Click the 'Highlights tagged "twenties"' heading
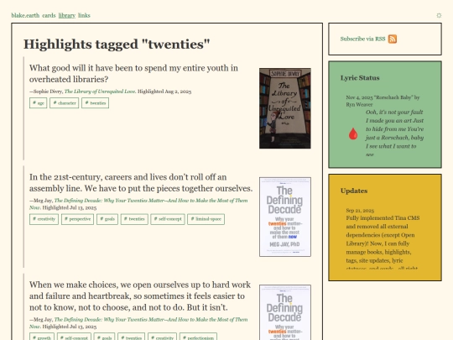This screenshot has height=340, width=453. (117, 44)
